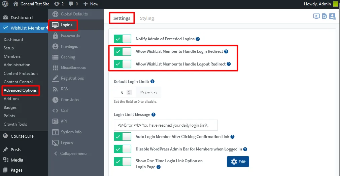This screenshot has width=340, height=176.
Task: Click the Default Login Limit number field
Action: coord(125,92)
